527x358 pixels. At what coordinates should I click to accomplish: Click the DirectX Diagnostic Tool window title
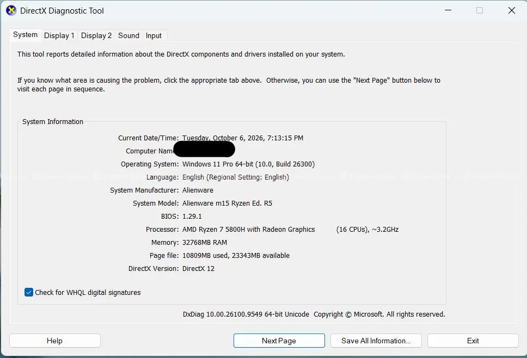(62, 11)
